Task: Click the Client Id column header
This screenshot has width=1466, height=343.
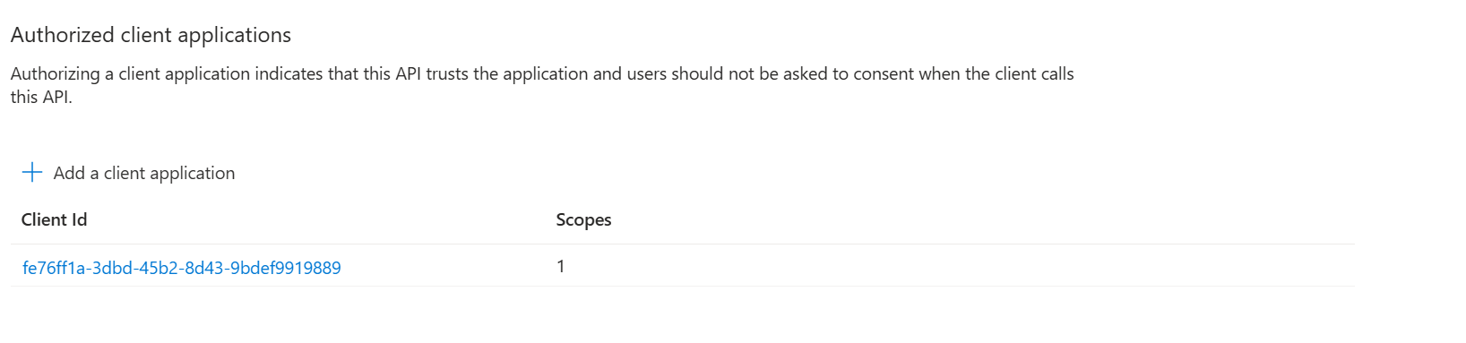Action: pyautogui.click(x=55, y=219)
